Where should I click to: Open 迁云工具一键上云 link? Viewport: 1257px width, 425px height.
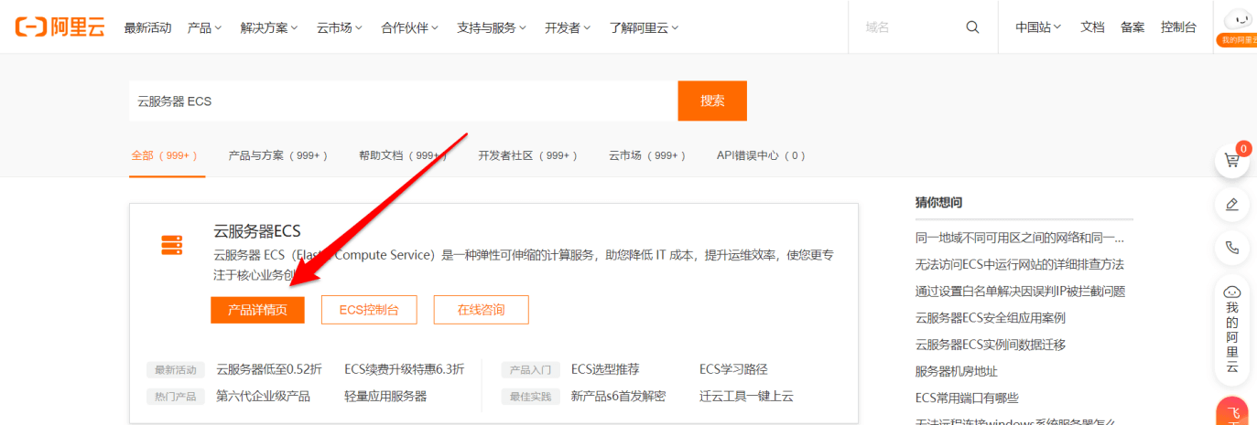pos(746,396)
